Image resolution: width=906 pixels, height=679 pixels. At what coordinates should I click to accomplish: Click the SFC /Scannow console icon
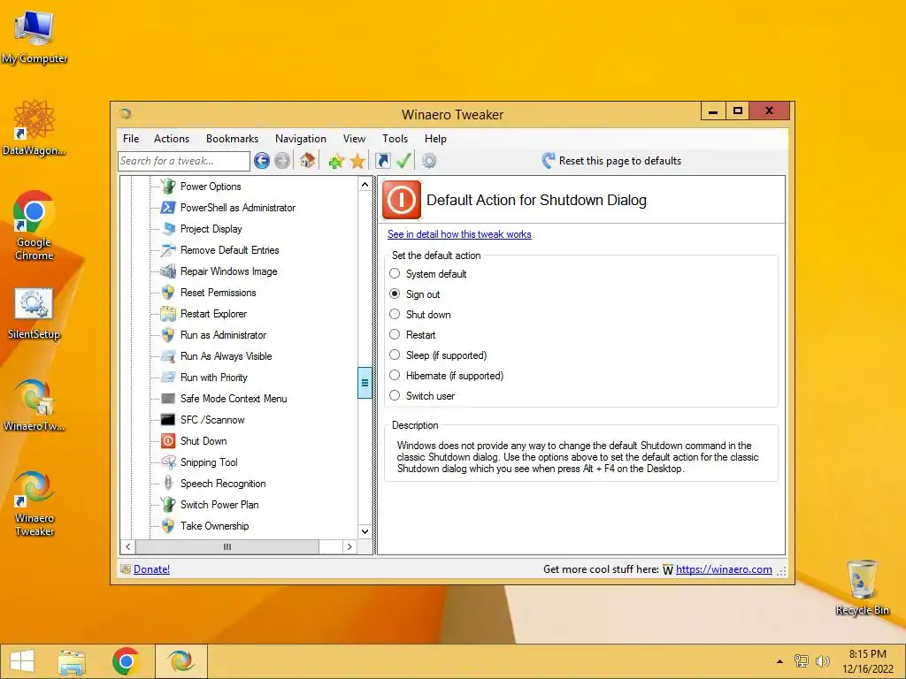coord(168,420)
